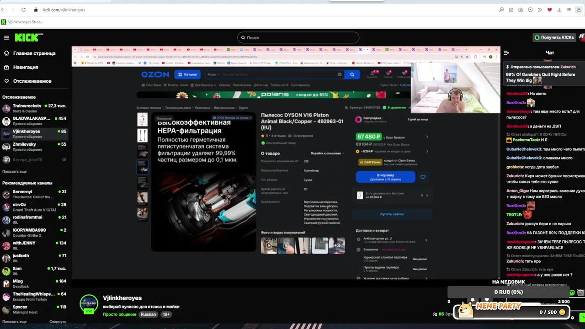This screenshot has height=329, width=585.
Task: Click the viewers count icon with 85
Action: pos(435,314)
